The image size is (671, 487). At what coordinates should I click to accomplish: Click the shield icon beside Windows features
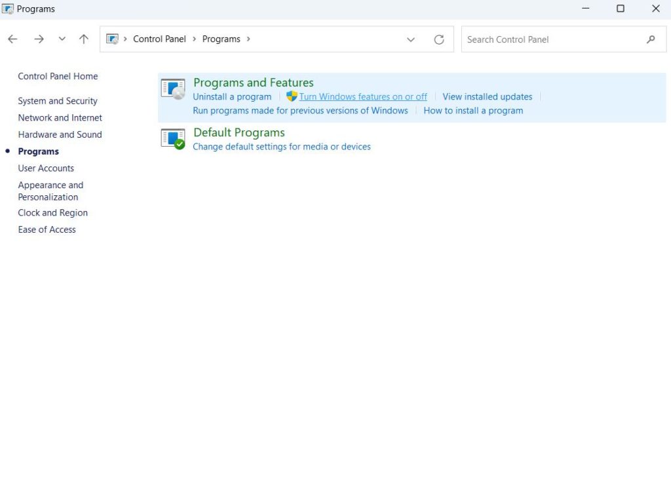tap(292, 96)
